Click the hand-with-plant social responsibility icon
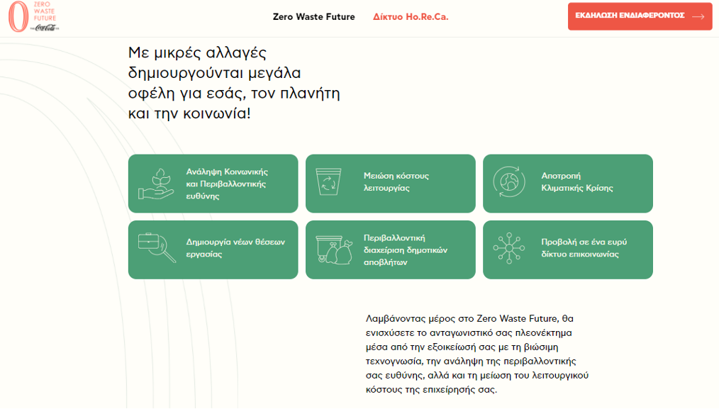This screenshot has width=719, height=409. [x=156, y=184]
